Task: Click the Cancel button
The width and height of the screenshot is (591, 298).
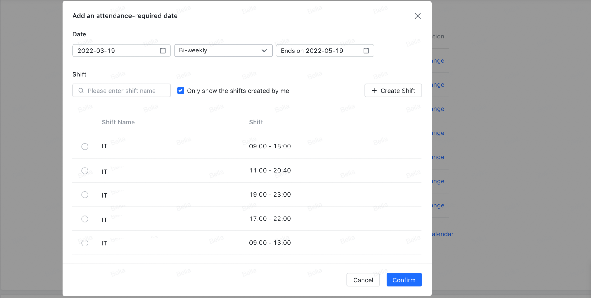Action: point(363,280)
